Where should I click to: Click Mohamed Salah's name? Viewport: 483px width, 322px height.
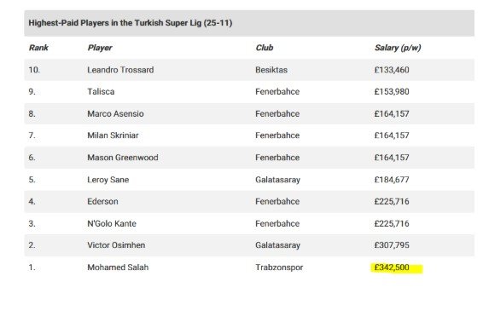[x=118, y=267]
